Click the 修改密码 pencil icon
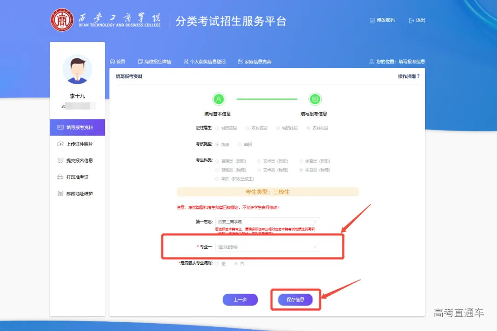The image size is (497, 331). coord(372,20)
